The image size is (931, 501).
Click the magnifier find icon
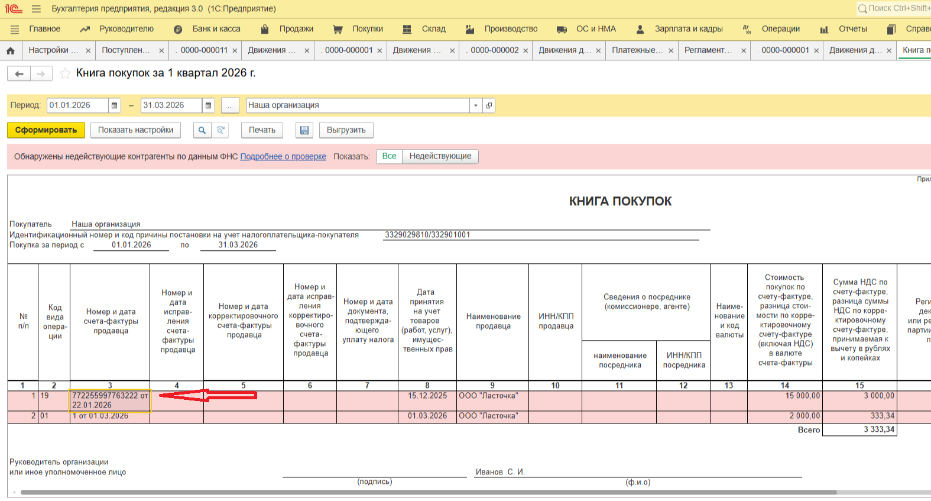click(202, 130)
